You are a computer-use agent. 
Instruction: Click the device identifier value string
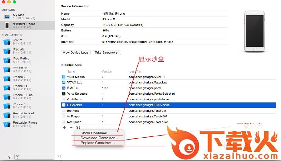[x=138, y=42]
